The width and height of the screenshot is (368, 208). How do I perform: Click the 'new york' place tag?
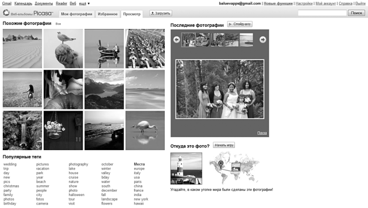[x=141, y=199]
